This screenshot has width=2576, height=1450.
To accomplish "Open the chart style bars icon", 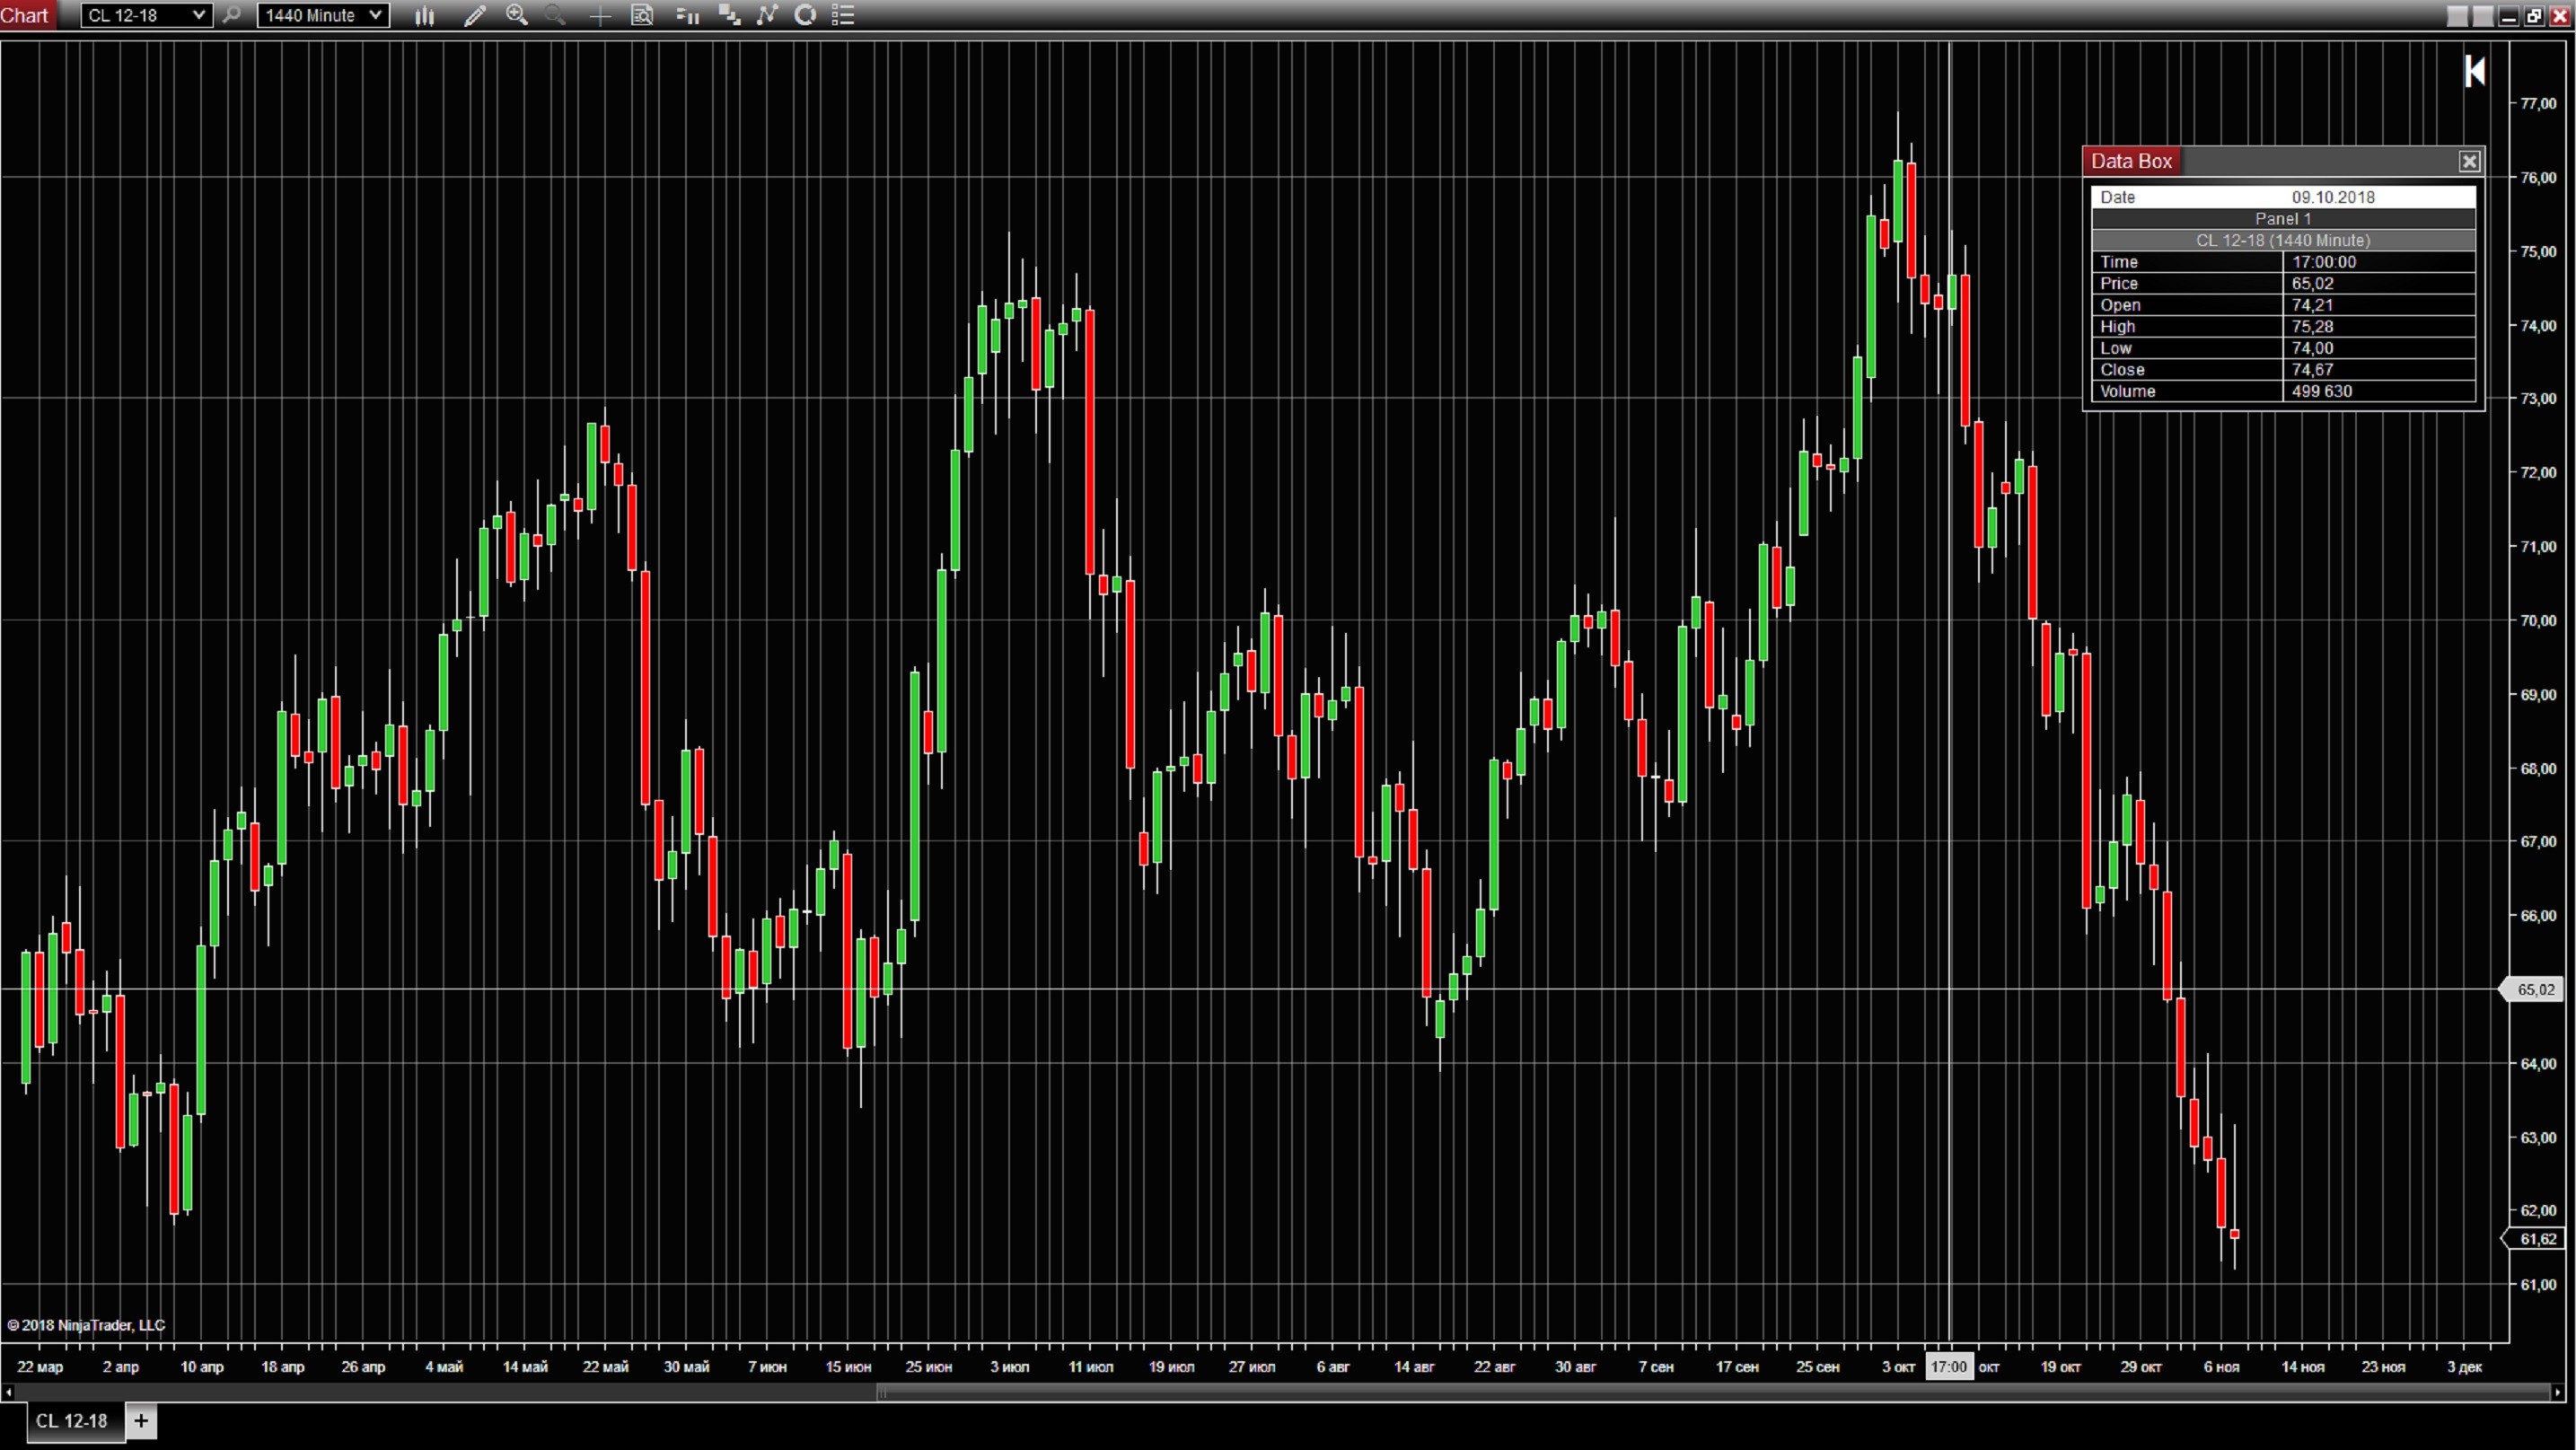I will pyautogui.click(x=425, y=15).
